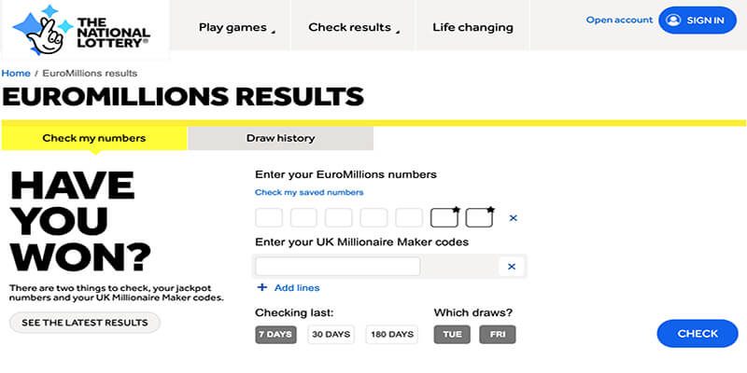Click the user avatar icon in Sign In

[x=673, y=20]
